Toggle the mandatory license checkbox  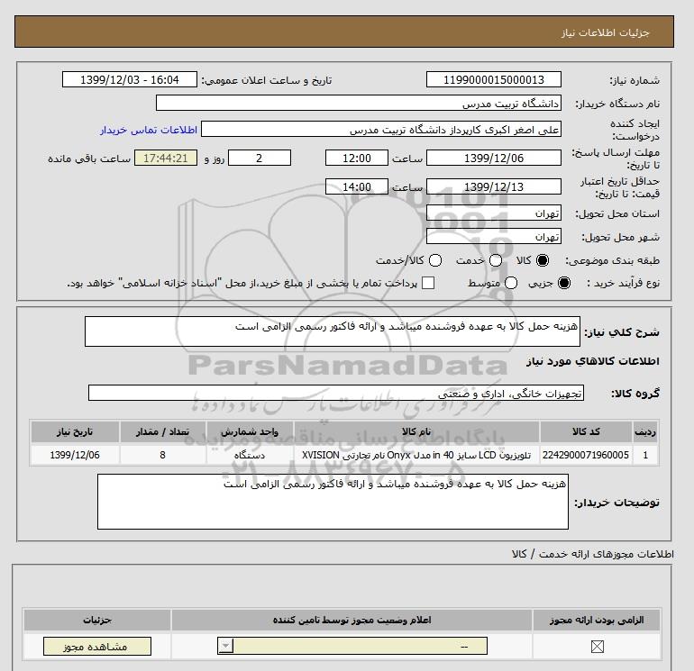[597, 647]
